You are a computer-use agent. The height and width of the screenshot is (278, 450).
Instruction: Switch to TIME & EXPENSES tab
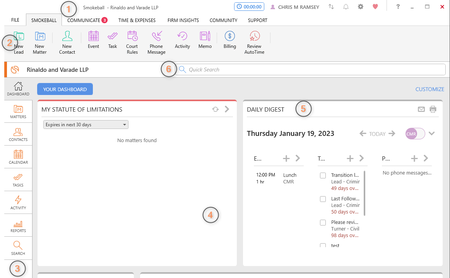[x=137, y=20]
